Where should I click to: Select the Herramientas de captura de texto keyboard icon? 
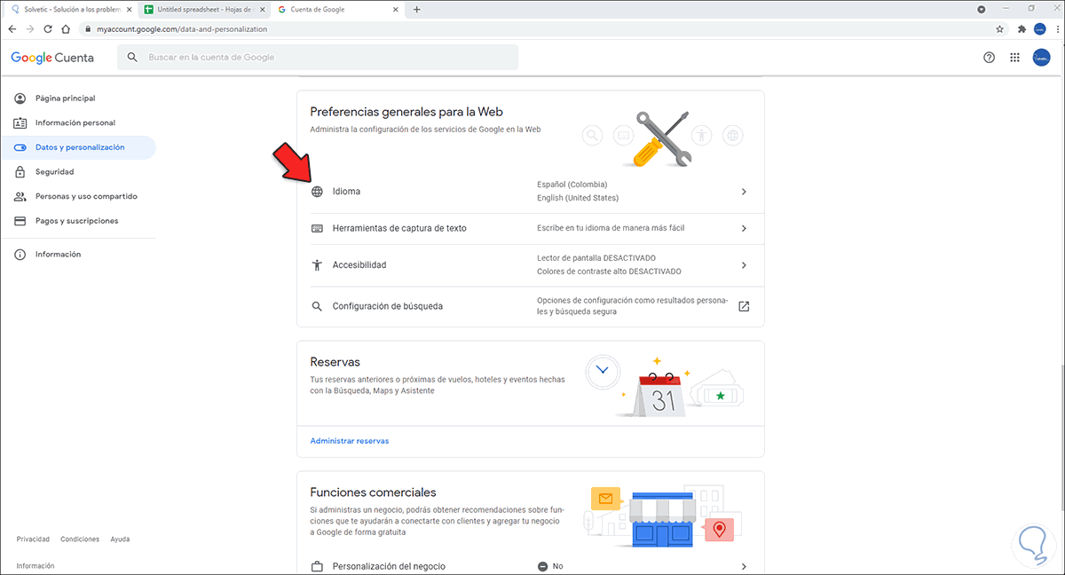[317, 228]
